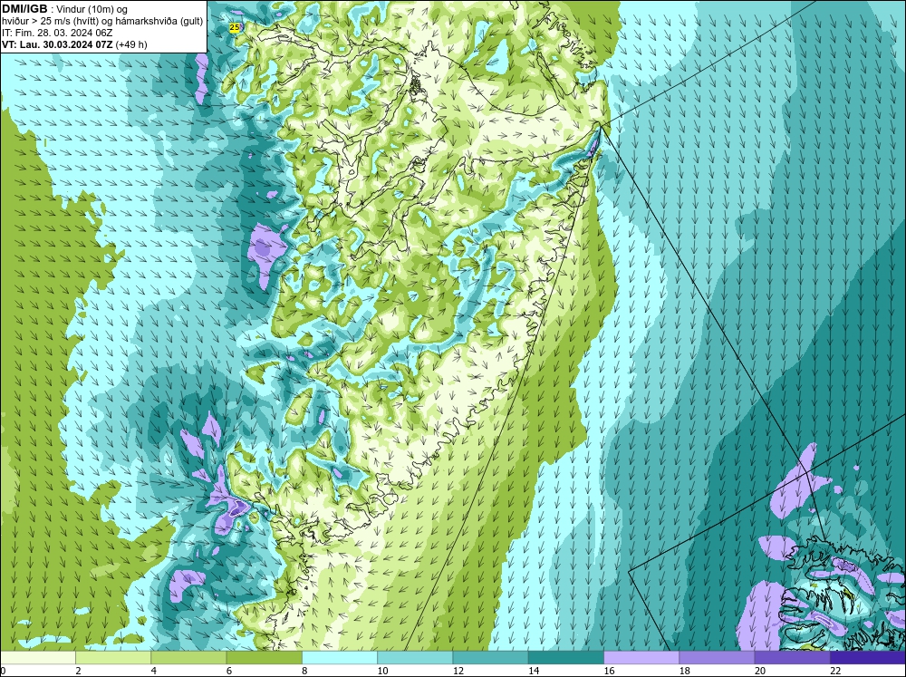Click the legend scale label "20"
Viewport: 906px width, 677px height.
coord(760,671)
